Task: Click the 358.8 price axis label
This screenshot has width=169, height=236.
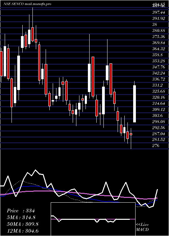Action: (x=158, y=55)
